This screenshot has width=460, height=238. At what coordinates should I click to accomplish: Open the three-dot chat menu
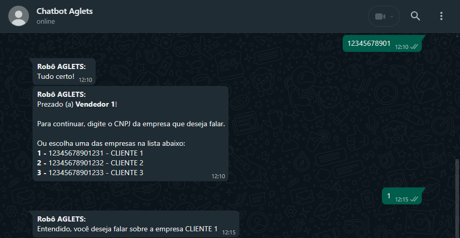(441, 16)
